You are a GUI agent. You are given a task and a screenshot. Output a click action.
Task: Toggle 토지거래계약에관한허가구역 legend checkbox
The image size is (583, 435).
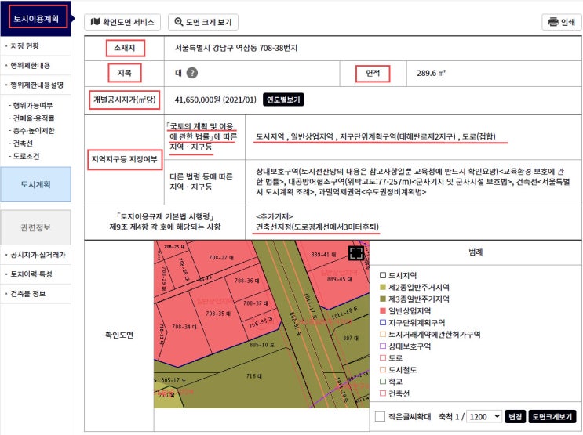[x=383, y=335]
